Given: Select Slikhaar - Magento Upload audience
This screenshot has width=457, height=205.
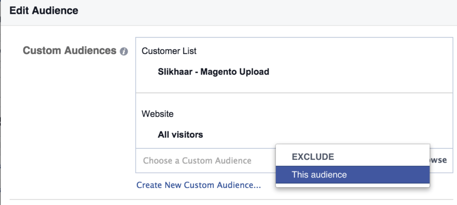Looking at the screenshot, I should click(213, 71).
